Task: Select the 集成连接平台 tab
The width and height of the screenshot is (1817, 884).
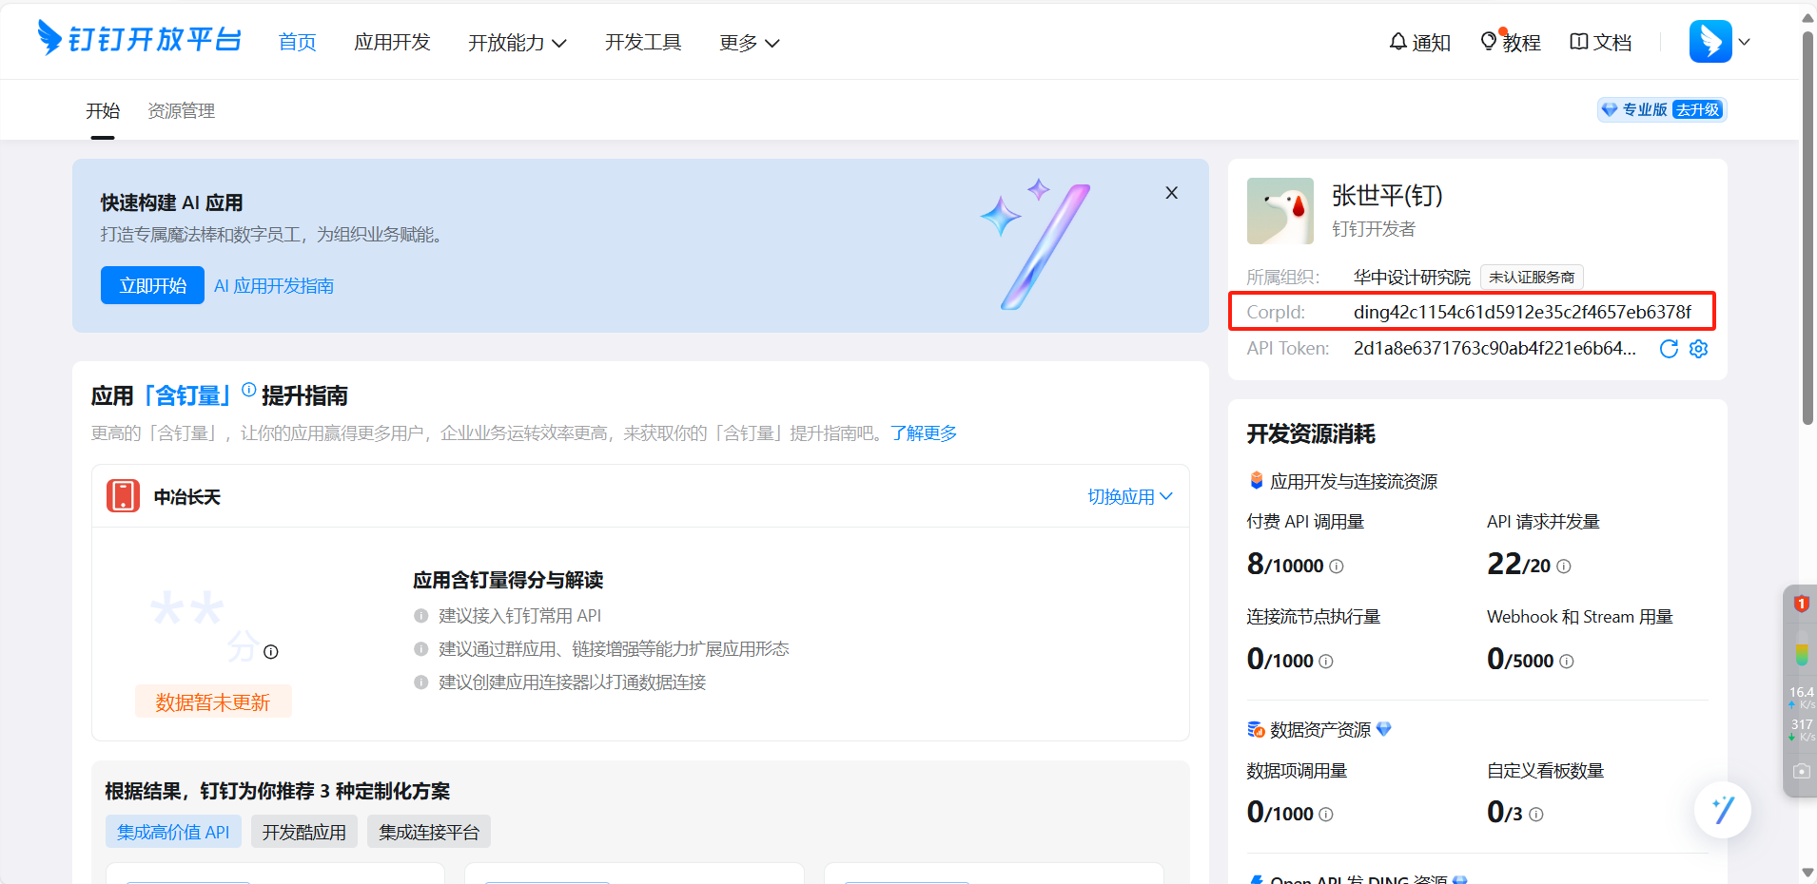Action: pyautogui.click(x=429, y=832)
